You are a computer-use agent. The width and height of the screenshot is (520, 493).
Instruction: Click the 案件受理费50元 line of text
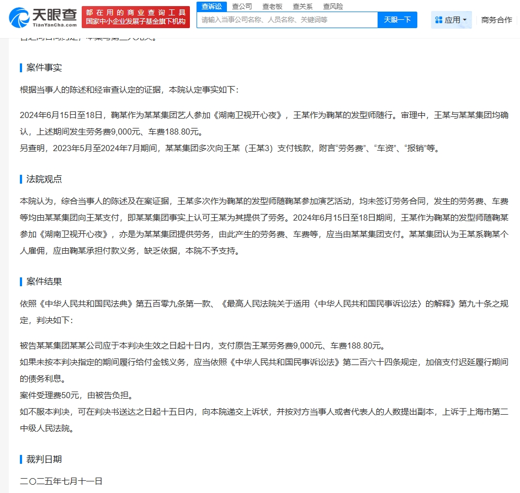(x=76, y=395)
